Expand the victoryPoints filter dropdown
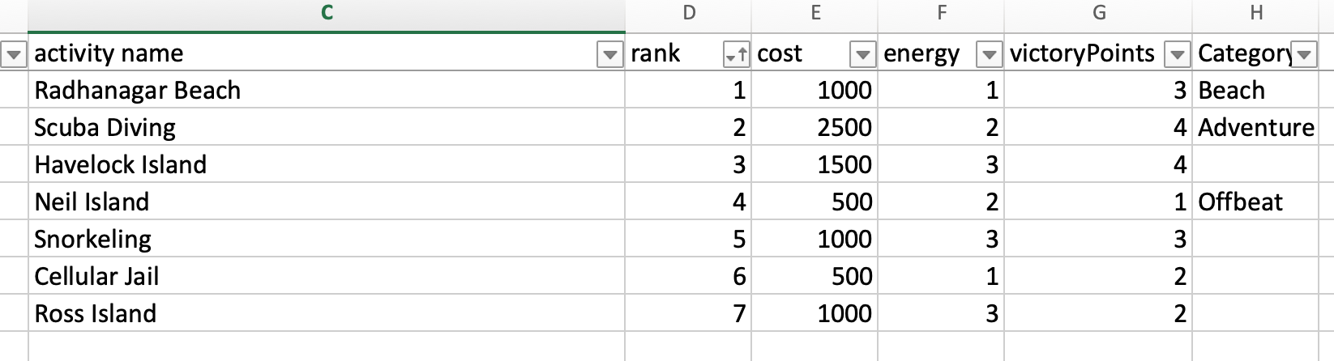 click(x=1177, y=54)
